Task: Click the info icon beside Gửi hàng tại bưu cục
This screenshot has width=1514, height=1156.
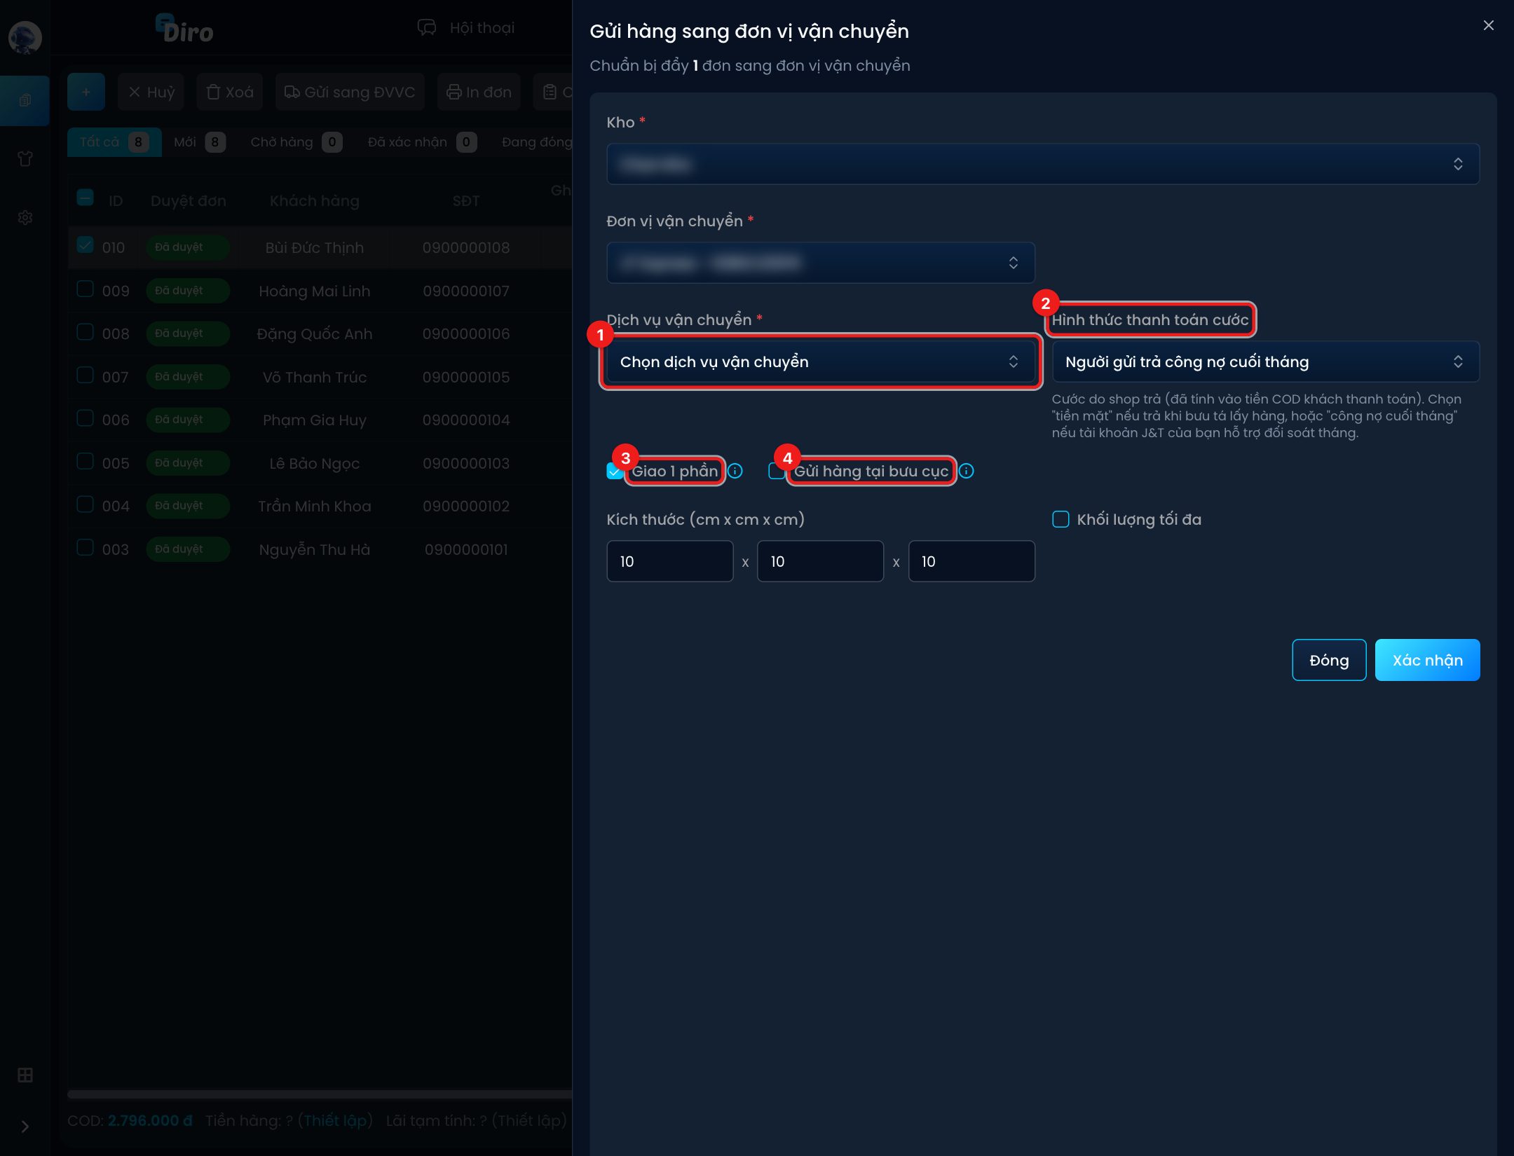Action: [x=966, y=471]
